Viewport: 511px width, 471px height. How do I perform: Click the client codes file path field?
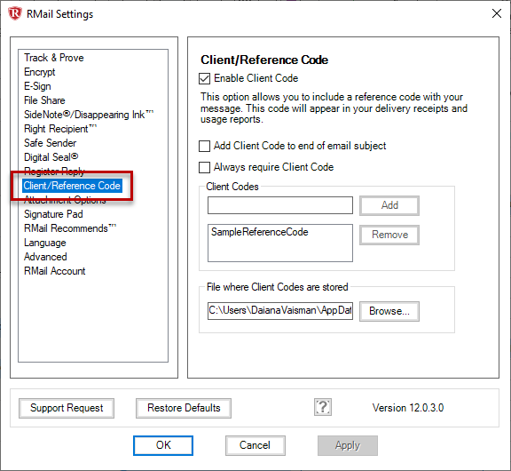[x=280, y=310]
